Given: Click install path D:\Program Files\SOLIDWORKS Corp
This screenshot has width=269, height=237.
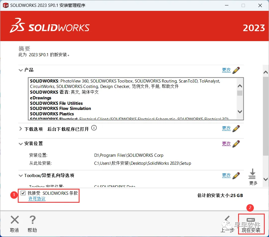Looking at the screenshot, I should click(129, 155).
